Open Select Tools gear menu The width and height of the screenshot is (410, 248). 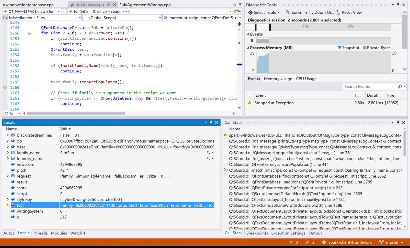(264, 13)
